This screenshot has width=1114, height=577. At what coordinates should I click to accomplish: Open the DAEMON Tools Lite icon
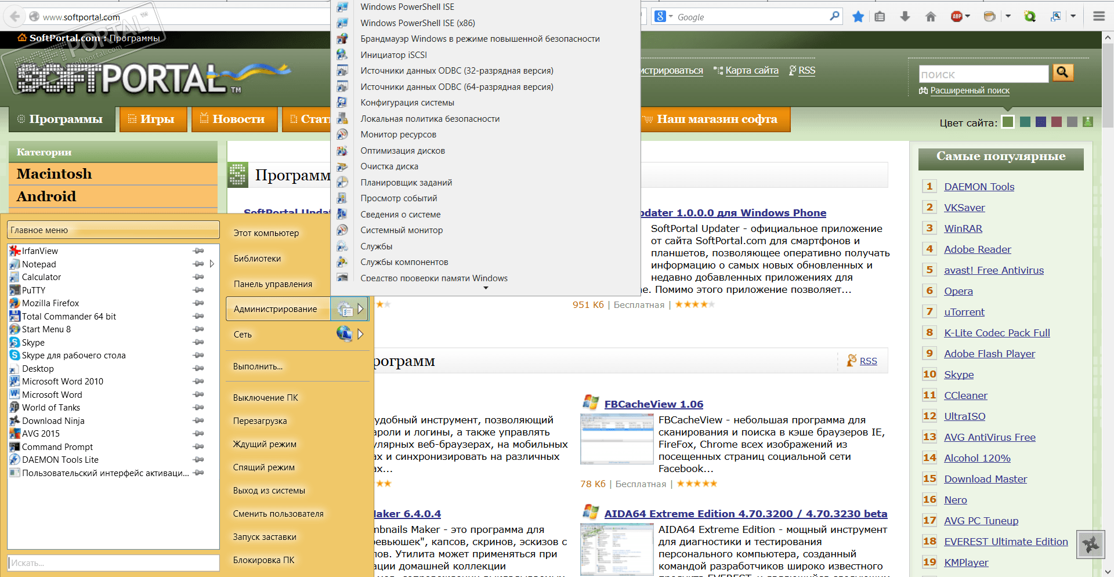coord(15,460)
